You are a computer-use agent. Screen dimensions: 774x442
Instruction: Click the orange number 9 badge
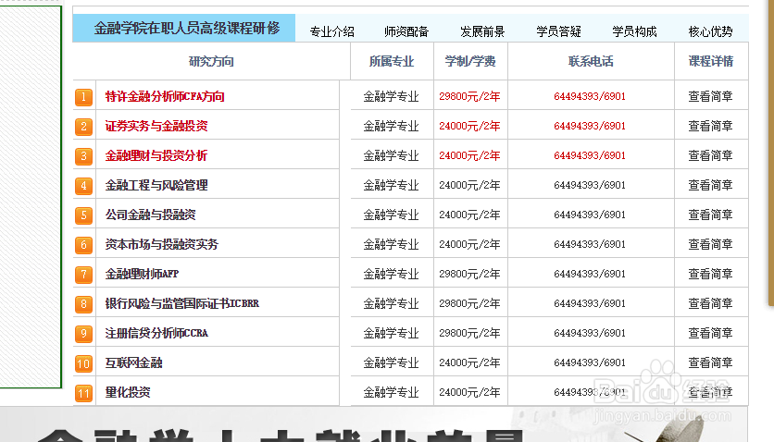(x=83, y=333)
